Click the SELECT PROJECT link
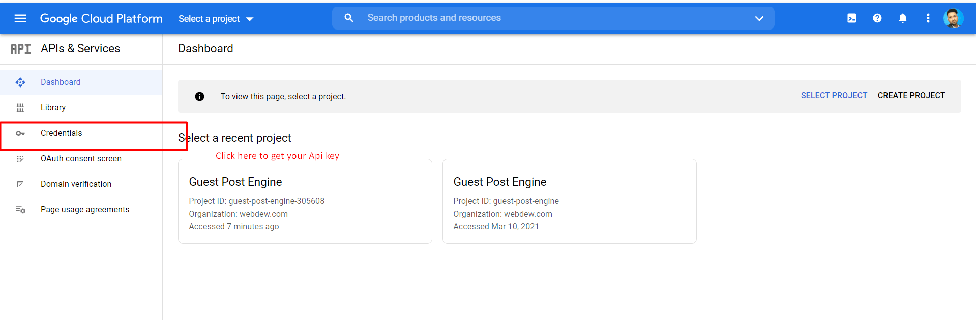Image resolution: width=976 pixels, height=320 pixels. tap(834, 96)
